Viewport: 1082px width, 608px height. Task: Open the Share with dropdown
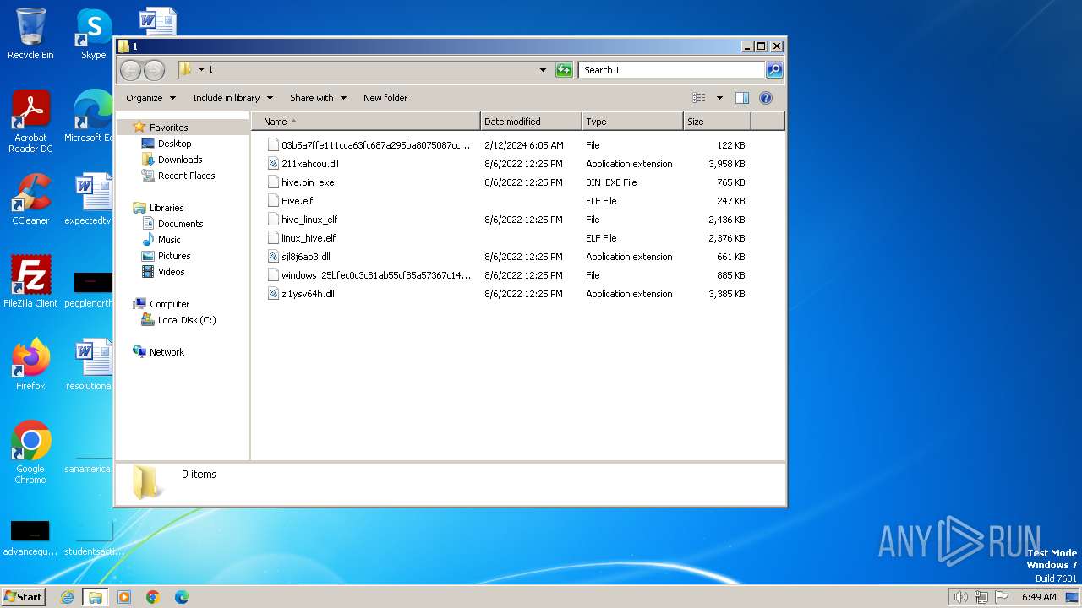(x=318, y=98)
